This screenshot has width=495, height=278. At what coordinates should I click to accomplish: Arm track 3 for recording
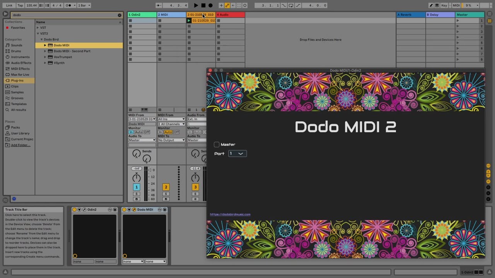[x=195, y=199]
